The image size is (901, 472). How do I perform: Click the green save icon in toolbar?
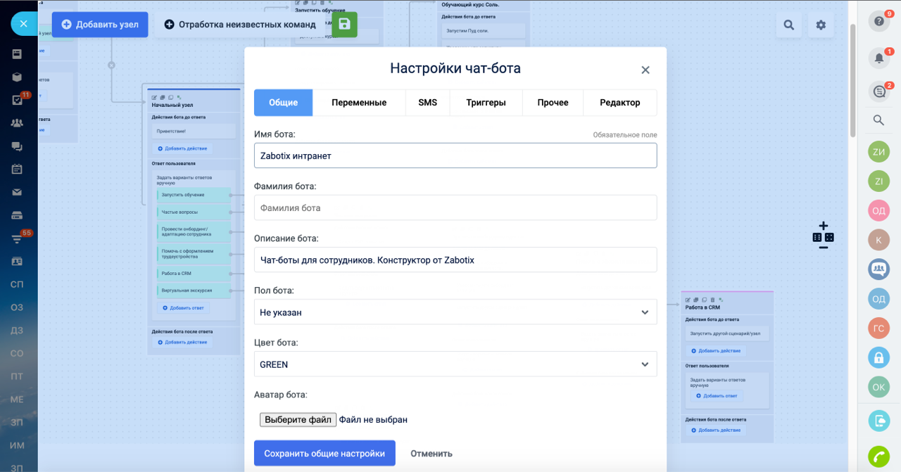tap(344, 24)
